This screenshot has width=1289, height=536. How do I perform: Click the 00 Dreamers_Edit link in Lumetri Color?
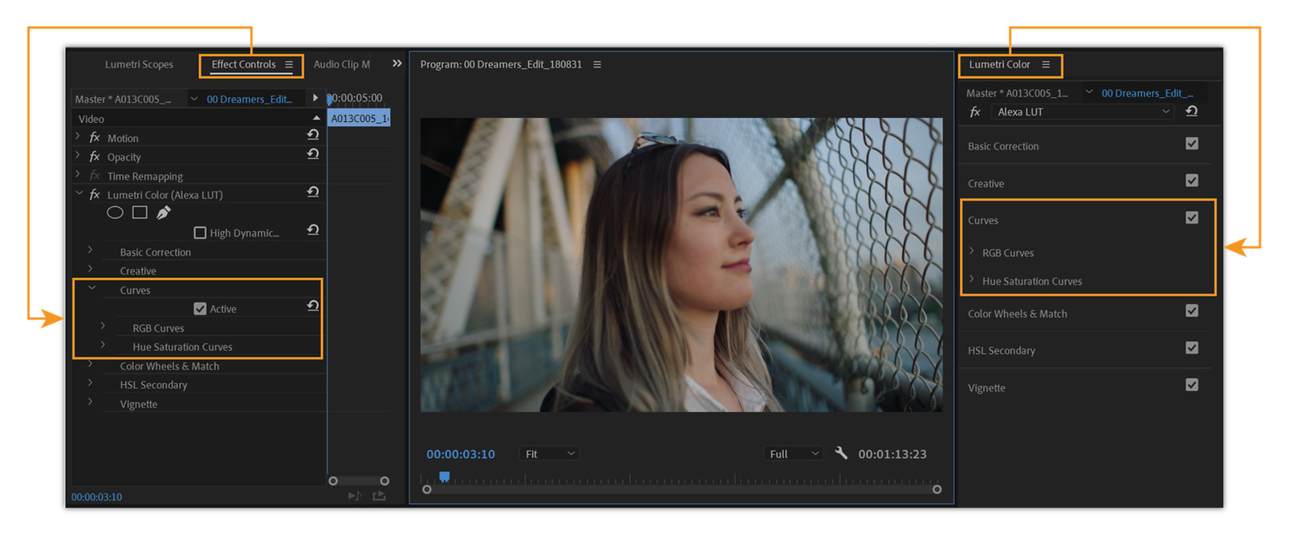(x=1147, y=93)
